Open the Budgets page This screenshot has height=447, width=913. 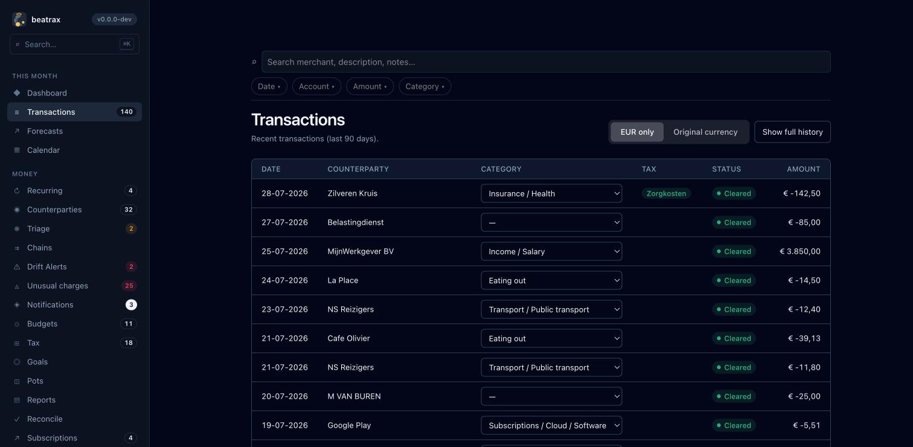coord(74,324)
